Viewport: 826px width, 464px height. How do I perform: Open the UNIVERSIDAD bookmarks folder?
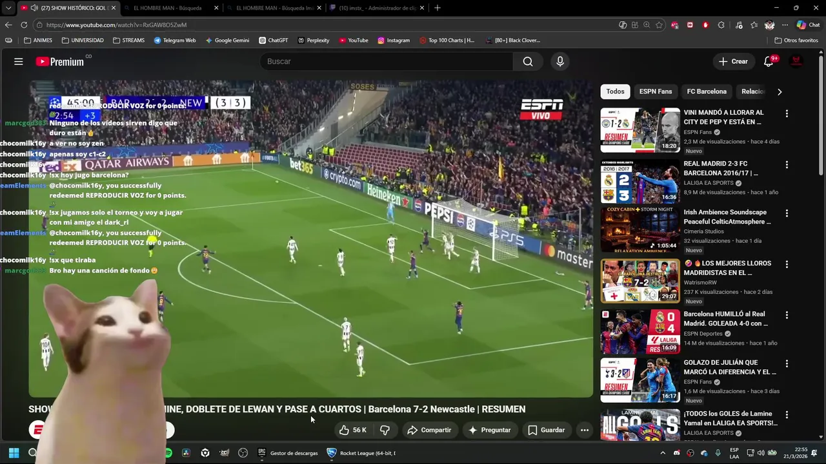tap(83, 40)
